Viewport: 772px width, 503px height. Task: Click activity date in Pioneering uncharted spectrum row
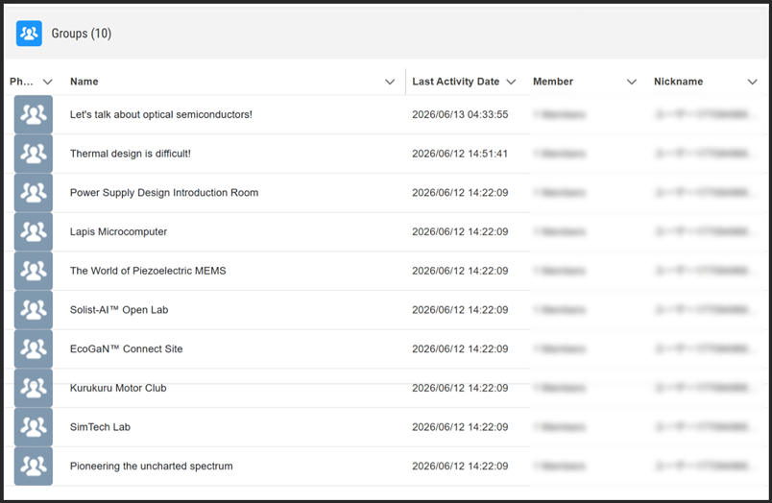click(460, 467)
